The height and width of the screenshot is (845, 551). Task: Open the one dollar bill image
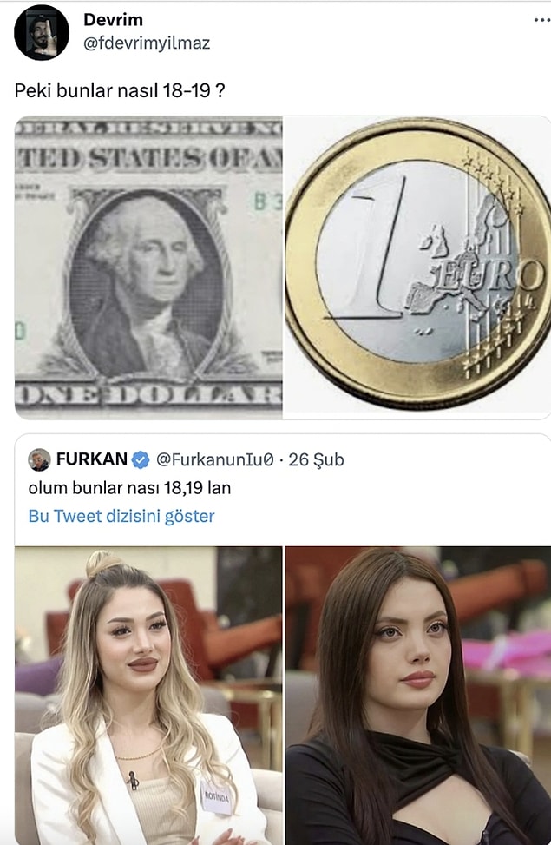[x=148, y=267]
